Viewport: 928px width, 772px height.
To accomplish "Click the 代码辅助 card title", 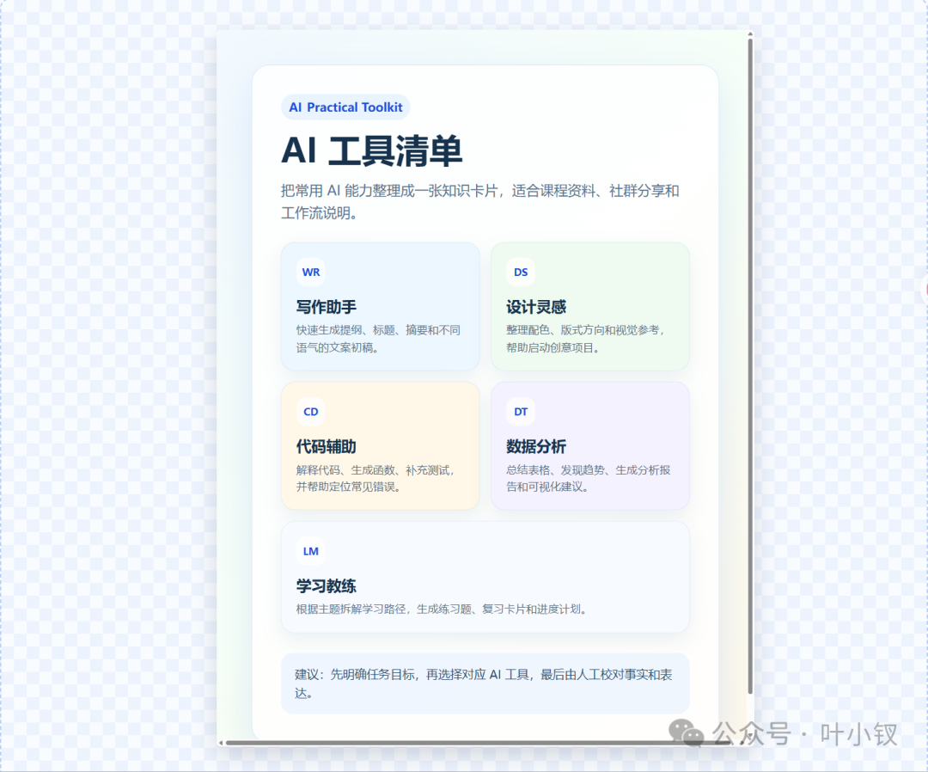I will (x=327, y=446).
